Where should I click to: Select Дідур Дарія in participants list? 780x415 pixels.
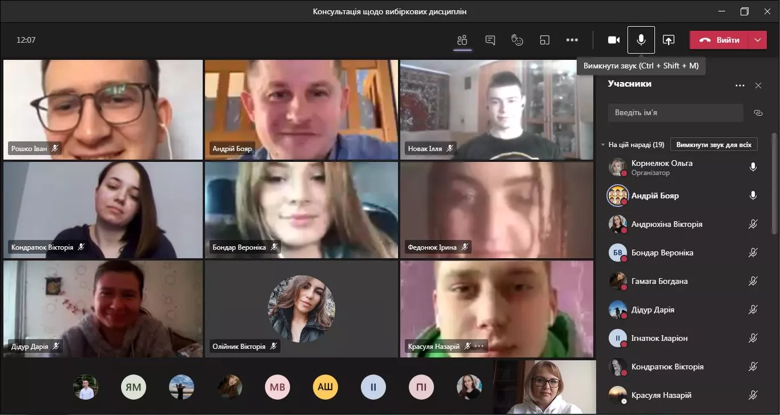tap(653, 310)
